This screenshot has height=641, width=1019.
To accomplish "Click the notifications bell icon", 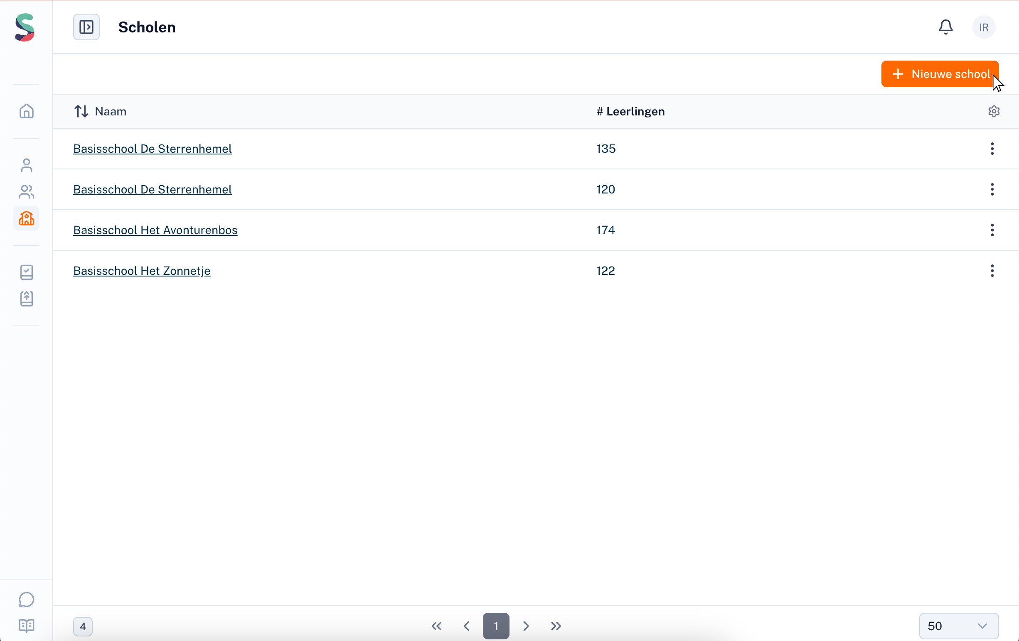I will tap(945, 27).
